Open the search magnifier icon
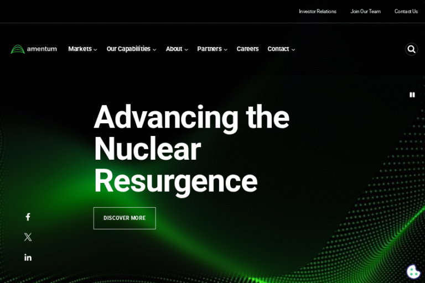 (411, 49)
